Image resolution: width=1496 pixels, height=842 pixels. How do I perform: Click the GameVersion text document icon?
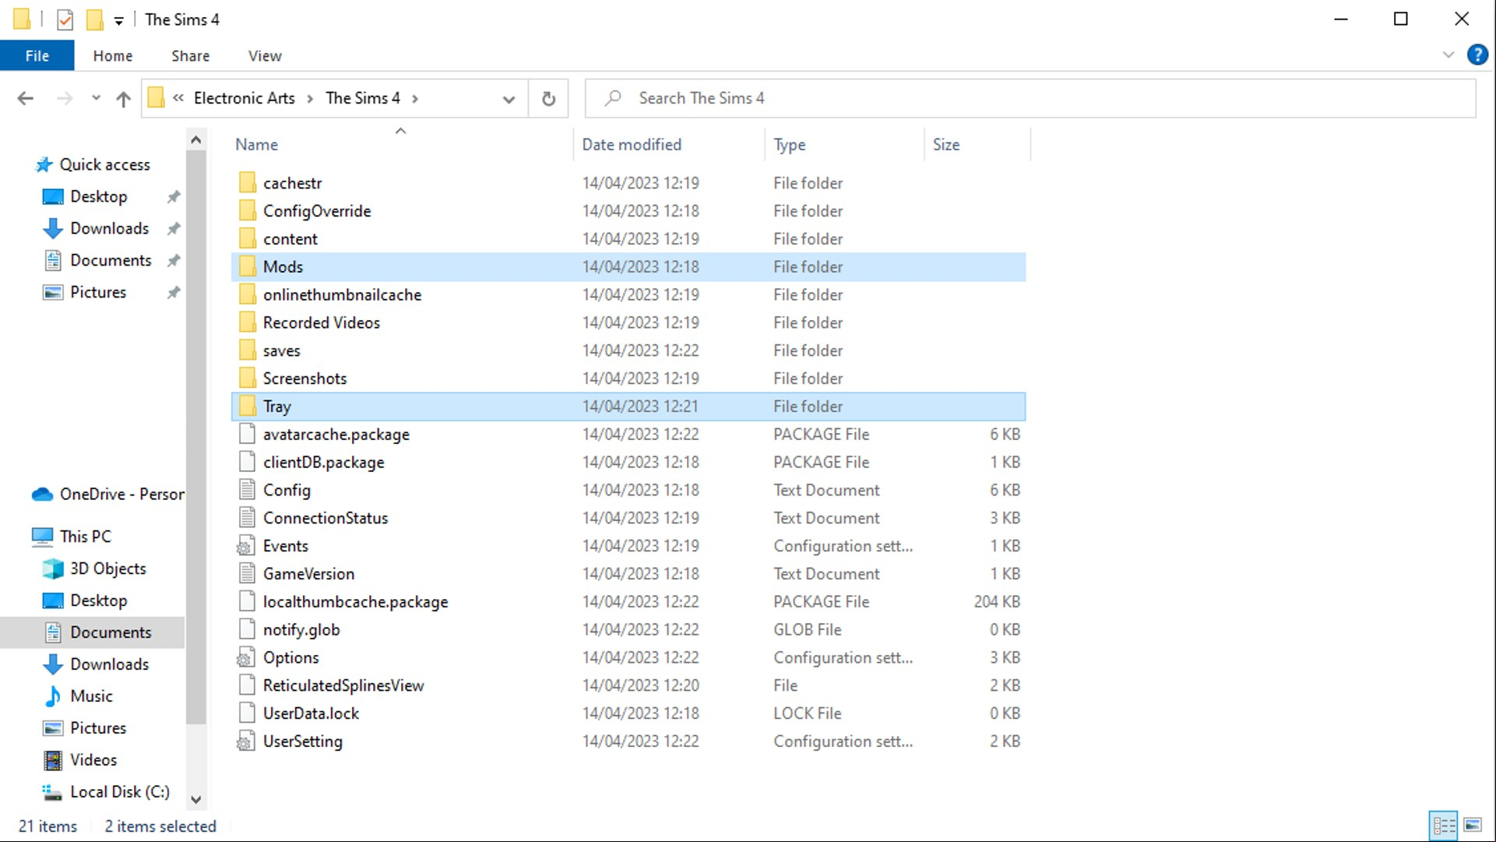[x=247, y=574]
